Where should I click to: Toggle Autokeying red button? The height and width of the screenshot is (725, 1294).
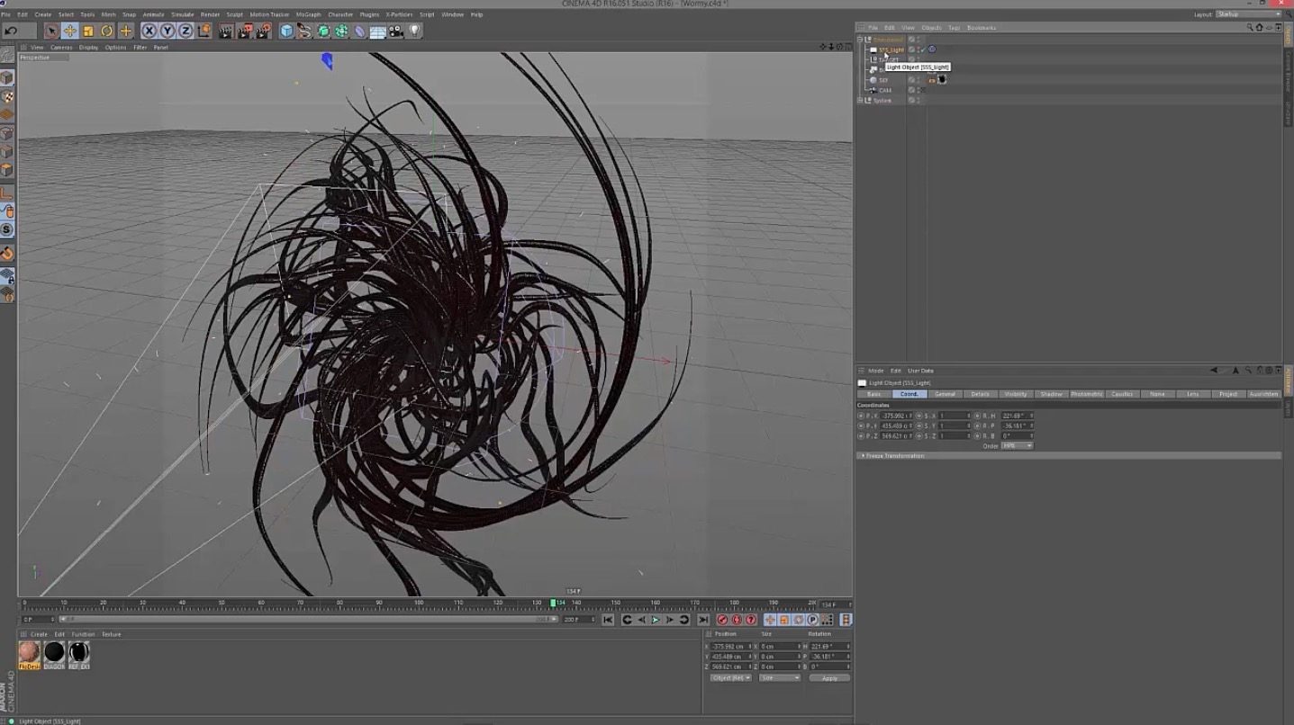click(x=737, y=620)
